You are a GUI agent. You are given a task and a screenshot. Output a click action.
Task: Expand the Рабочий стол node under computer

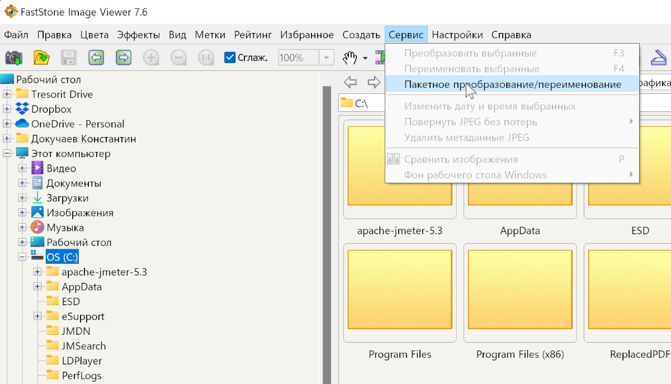[x=22, y=242]
